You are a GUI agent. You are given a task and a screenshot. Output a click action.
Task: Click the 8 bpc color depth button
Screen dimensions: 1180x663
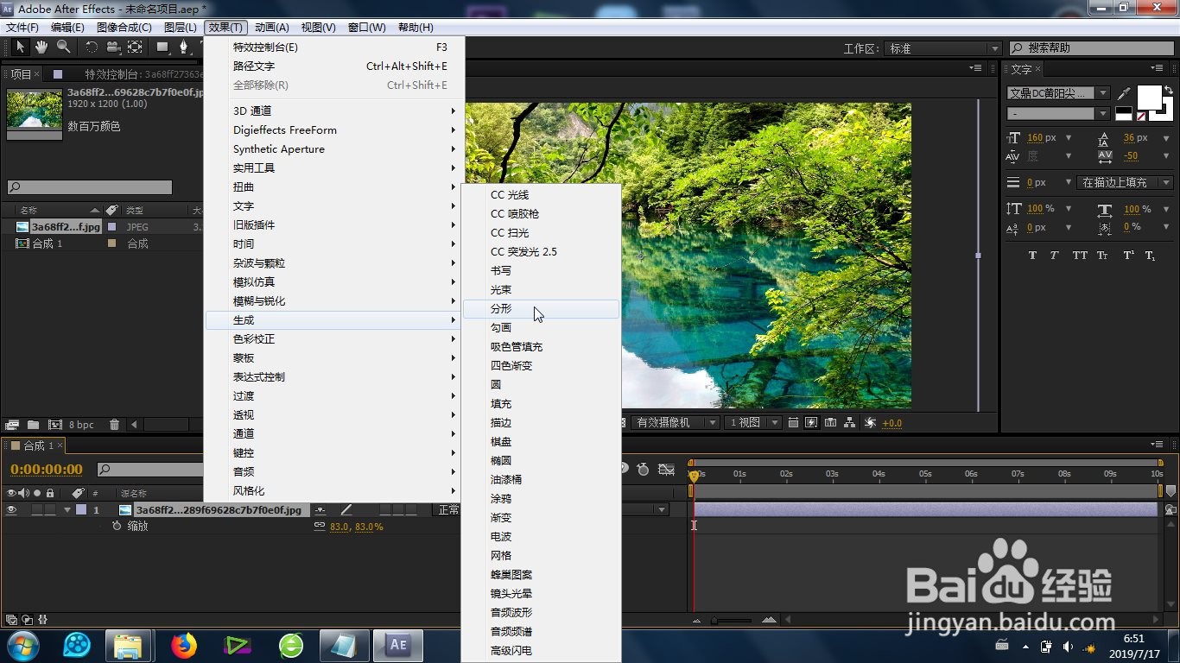(x=82, y=425)
